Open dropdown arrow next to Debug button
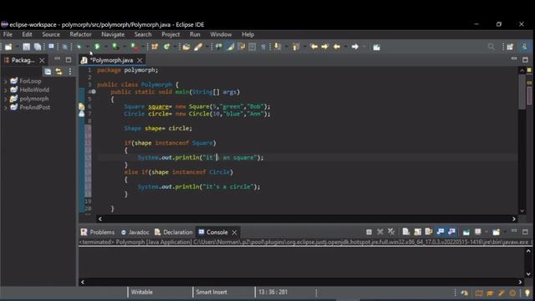This screenshot has width=535, height=301. point(87,47)
